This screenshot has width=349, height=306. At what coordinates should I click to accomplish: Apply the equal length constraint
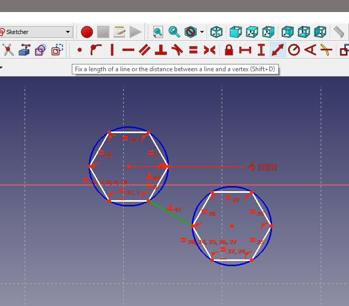tap(193, 50)
